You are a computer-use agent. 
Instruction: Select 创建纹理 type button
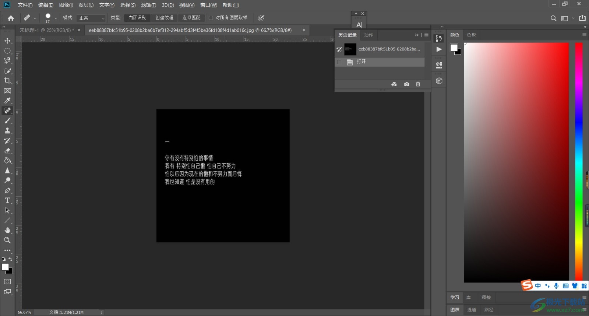[164, 18]
